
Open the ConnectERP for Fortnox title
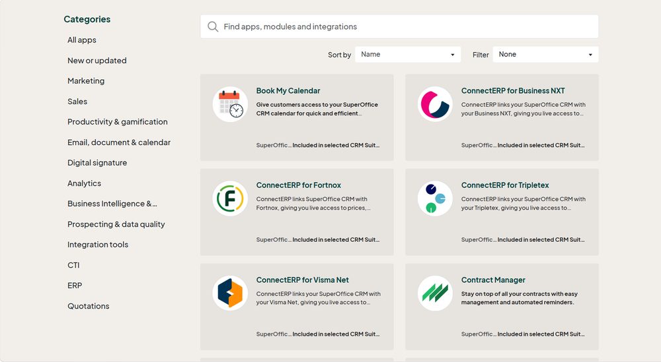click(x=299, y=185)
